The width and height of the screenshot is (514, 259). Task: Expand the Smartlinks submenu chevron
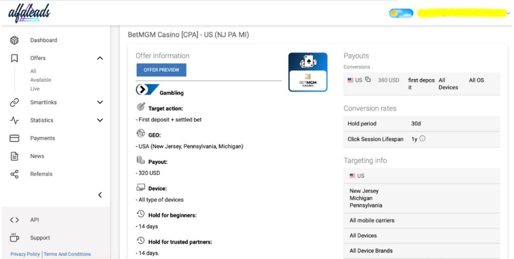pos(100,102)
